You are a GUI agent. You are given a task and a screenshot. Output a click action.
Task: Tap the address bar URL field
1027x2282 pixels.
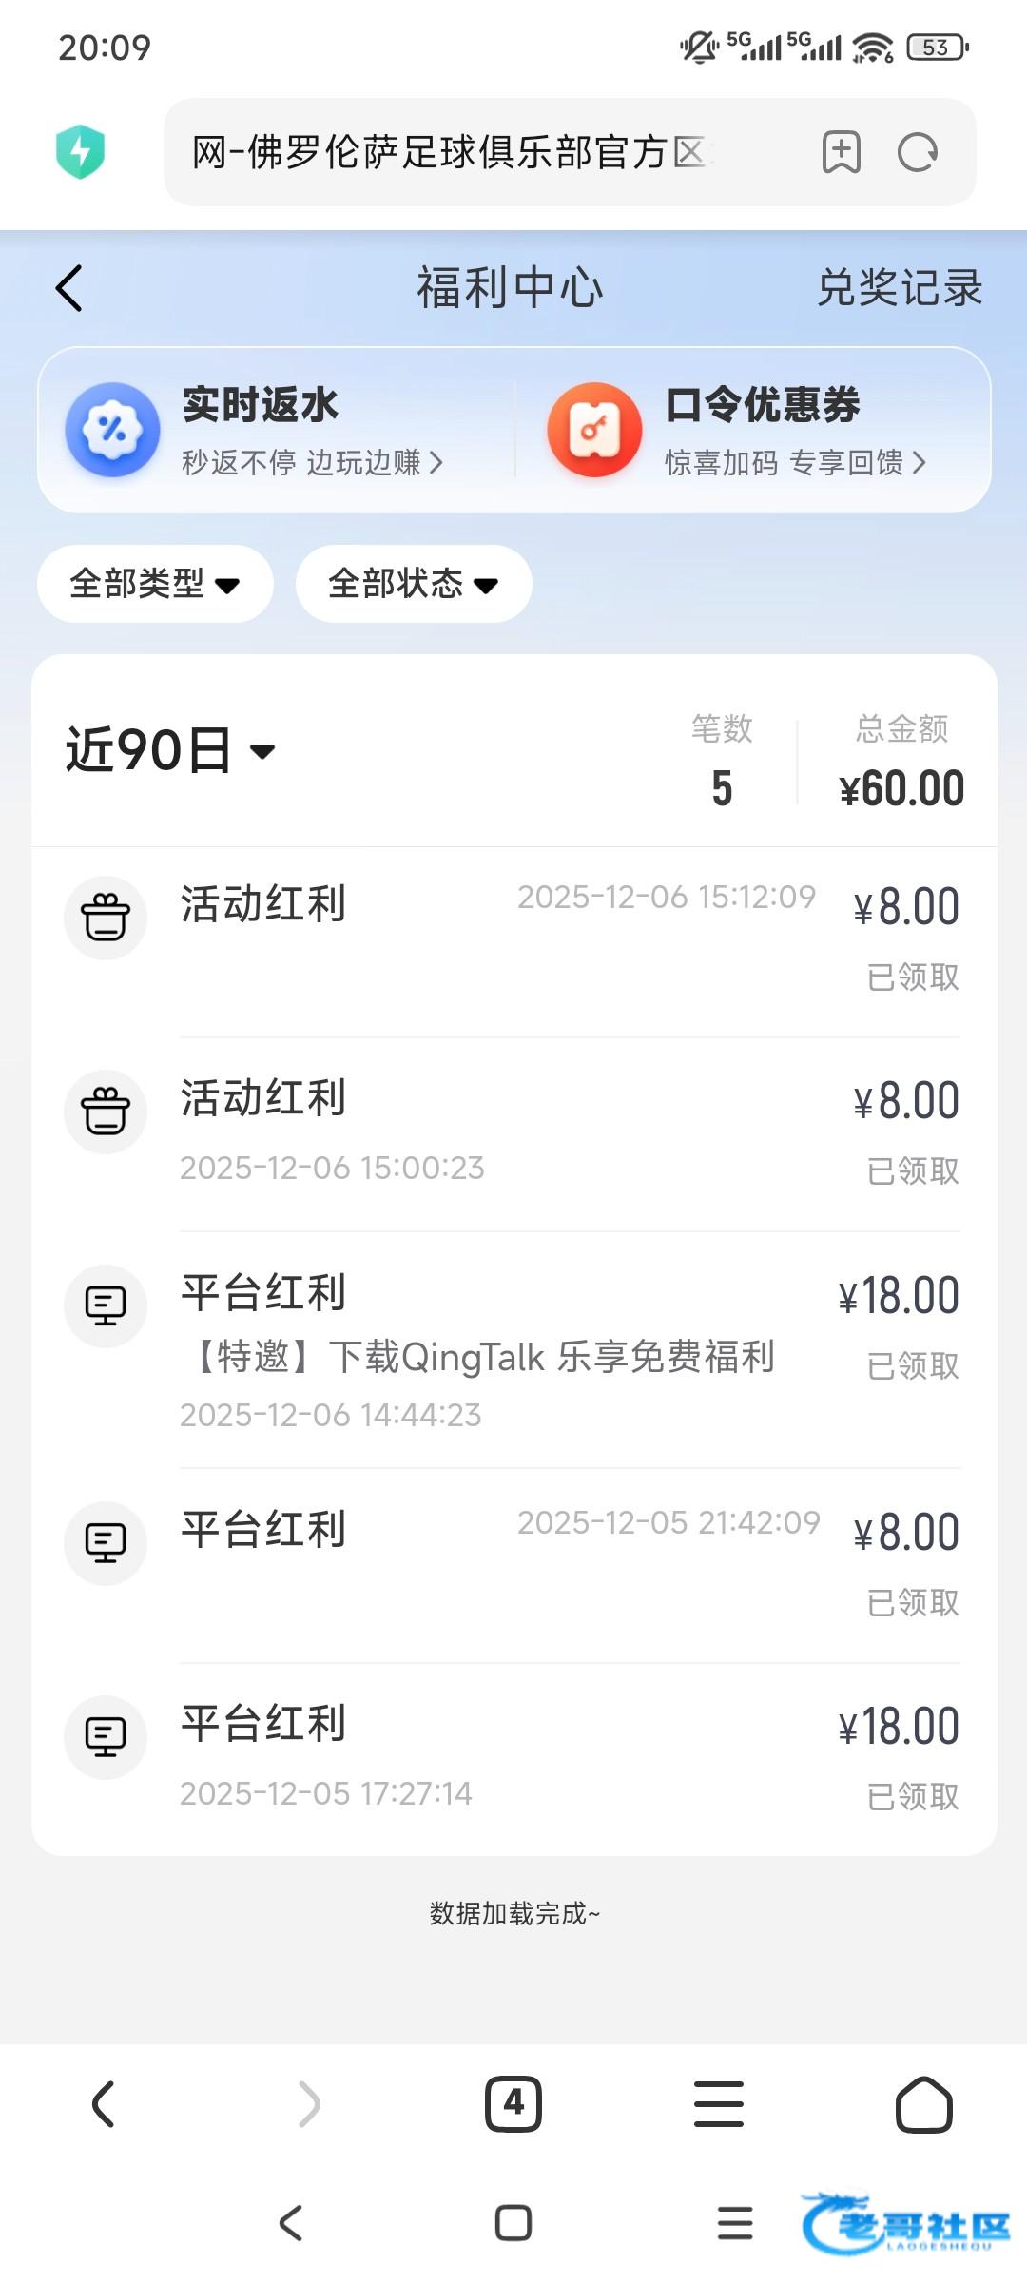(x=475, y=152)
